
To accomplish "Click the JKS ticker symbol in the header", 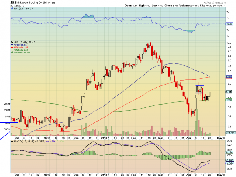I will (x=13, y=2).
